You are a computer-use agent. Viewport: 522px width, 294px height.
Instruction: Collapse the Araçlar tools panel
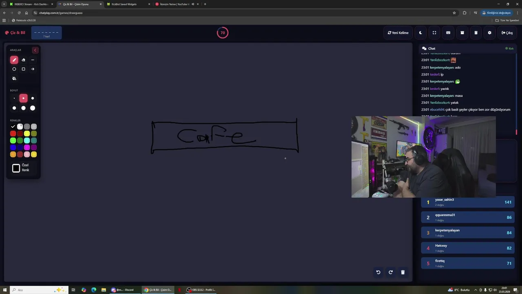tap(35, 50)
